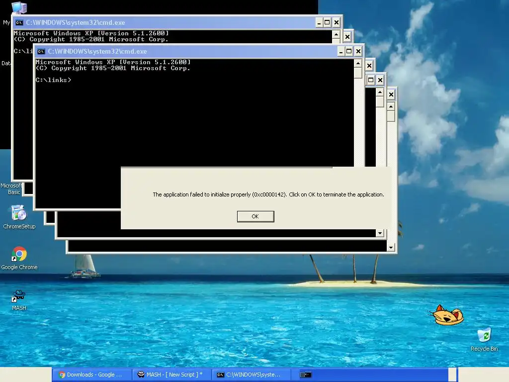The image size is (509, 382).
Task: Select the Recycle Bin desktop icon
Action: point(484,339)
